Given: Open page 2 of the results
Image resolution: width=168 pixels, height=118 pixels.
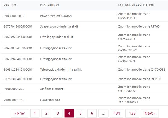Looking at the screenshot, I should 46,113.
